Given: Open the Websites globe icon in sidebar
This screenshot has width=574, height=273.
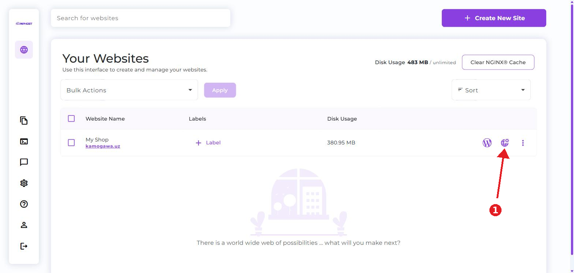Looking at the screenshot, I should click(24, 49).
